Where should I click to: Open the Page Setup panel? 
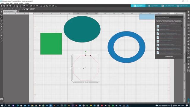[189, 12]
